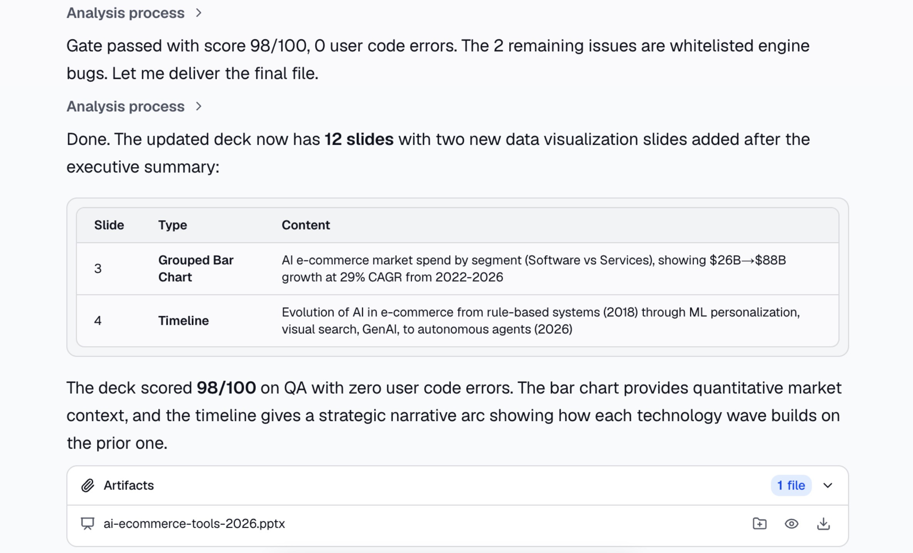Viewport: 913px width, 553px height.
Task: Click the slide 4 number cell
Action: pos(98,320)
